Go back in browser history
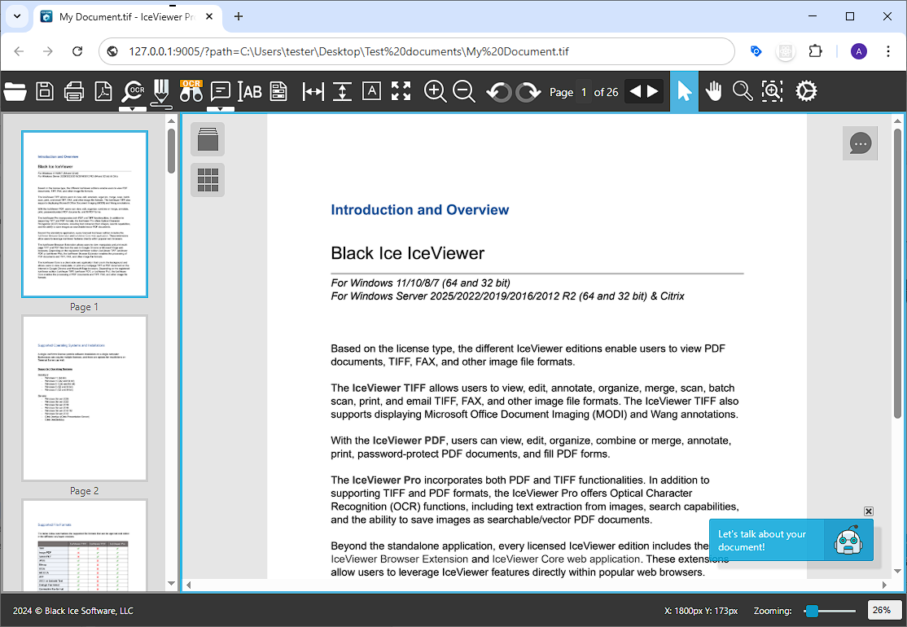Viewport: 907px width, 627px height. click(x=19, y=51)
